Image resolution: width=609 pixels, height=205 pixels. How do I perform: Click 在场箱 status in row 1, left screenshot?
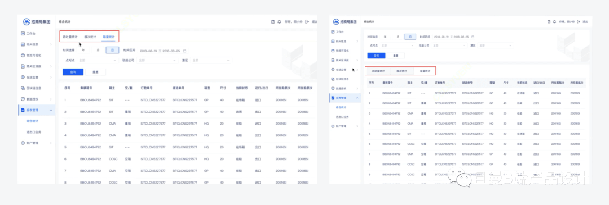click(240, 100)
